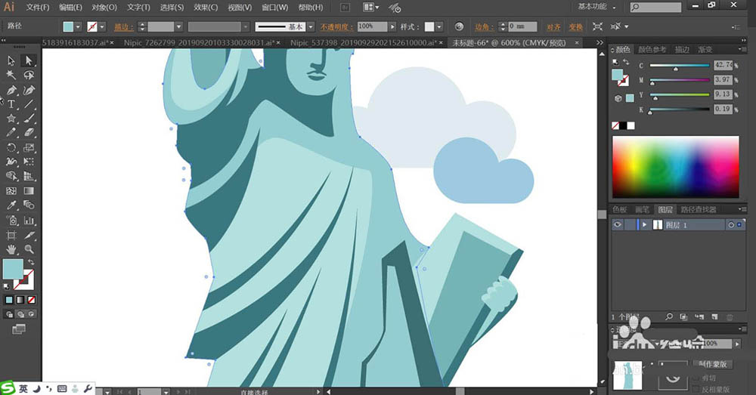Screen dimensions: 756x395
Task: Click the 制作蒙版 button
Action: (x=713, y=364)
